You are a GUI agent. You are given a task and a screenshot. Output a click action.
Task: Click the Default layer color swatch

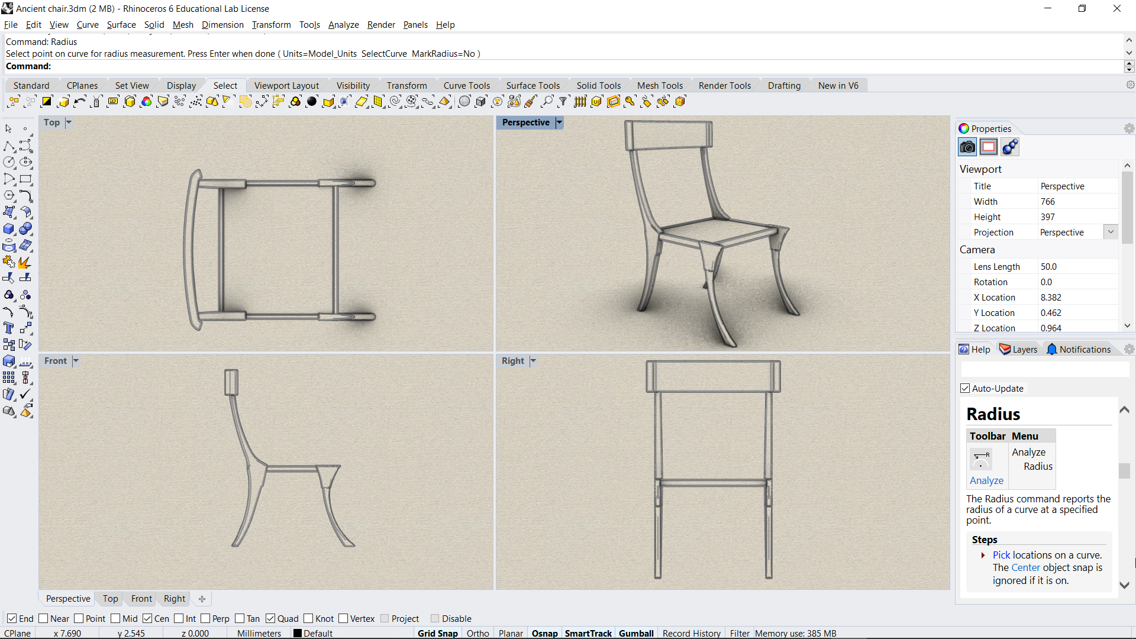[298, 633]
